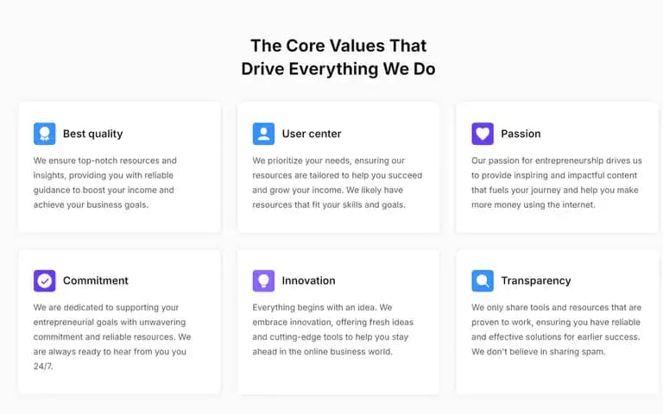663x414 pixels.
Task: Click the Core Values main heading
Action: [338, 57]
